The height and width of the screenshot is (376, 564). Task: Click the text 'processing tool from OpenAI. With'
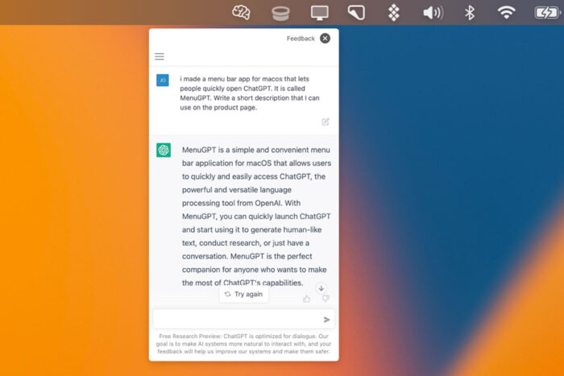[x=241, y=203]
